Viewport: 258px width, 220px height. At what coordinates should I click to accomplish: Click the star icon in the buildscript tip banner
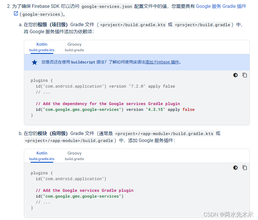point(34,62)
